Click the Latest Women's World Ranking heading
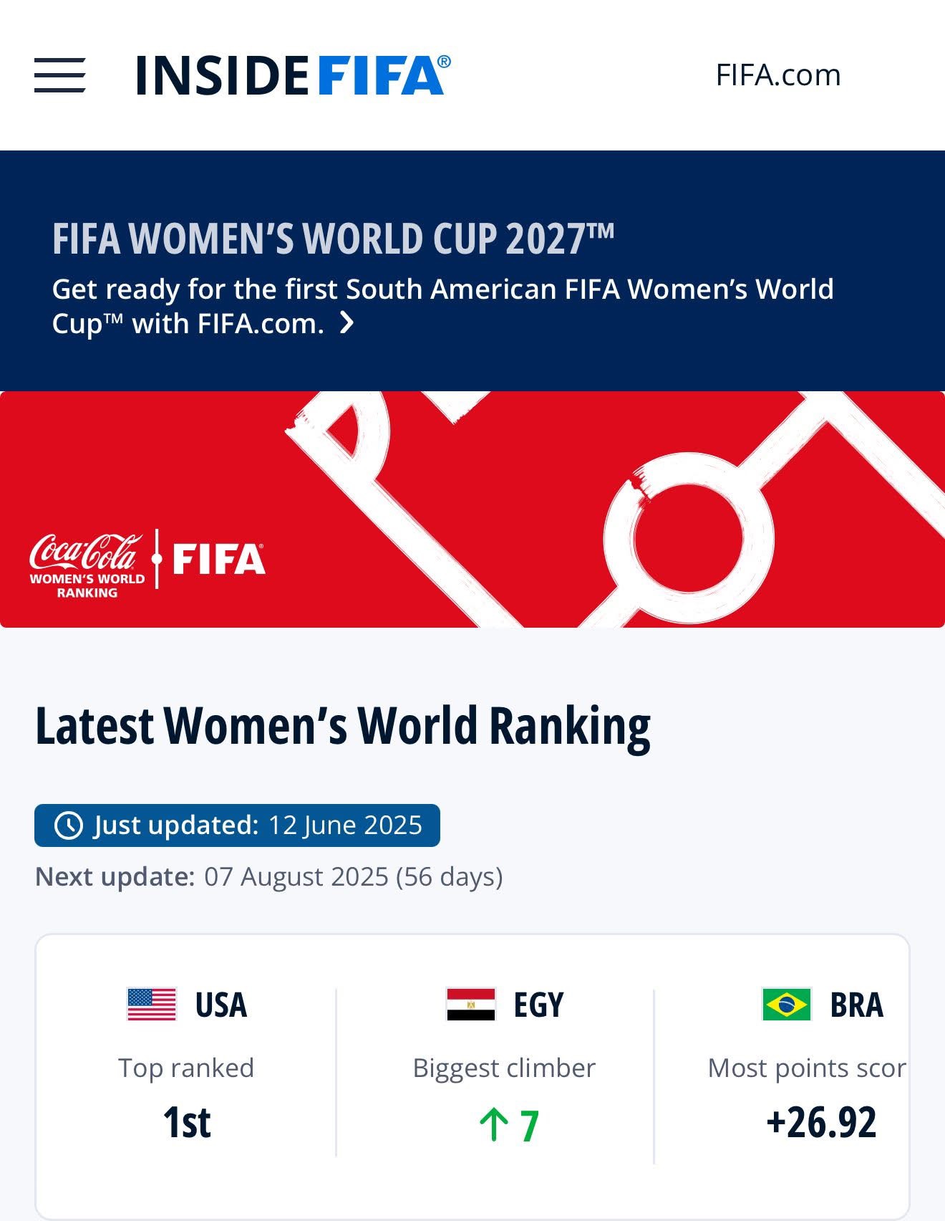The width and height of the screenshot is (945, 1221). (343, 726)
